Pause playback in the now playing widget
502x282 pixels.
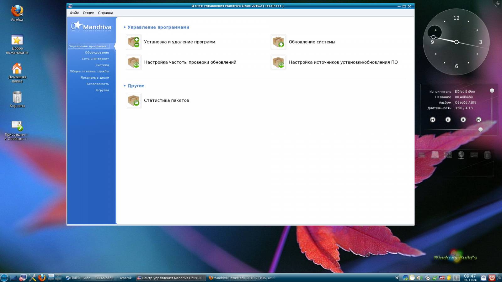coord(448,120)
